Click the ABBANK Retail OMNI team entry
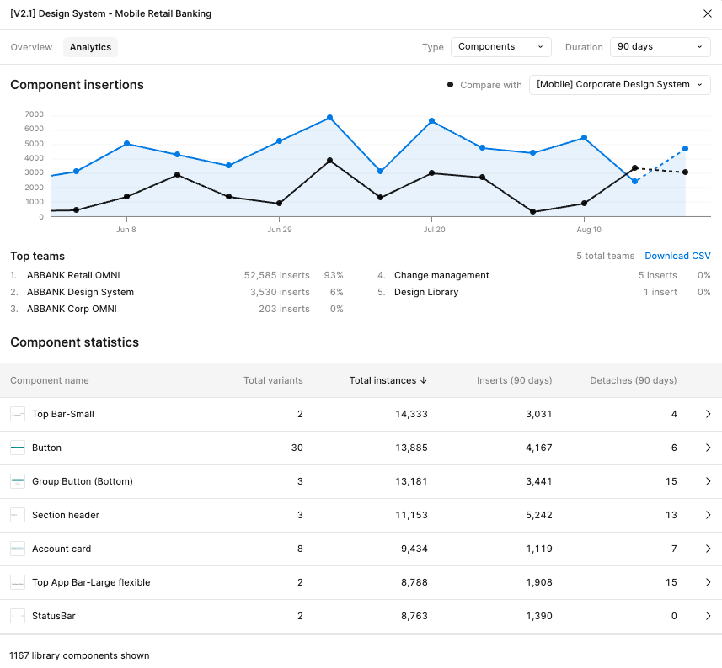The width and height of the screenshot is (722, 668). click(72, 275)
